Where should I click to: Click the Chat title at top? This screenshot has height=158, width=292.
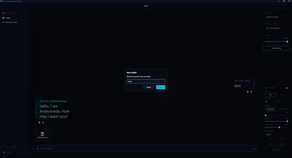pyautogui.click(x=146, y=6)
